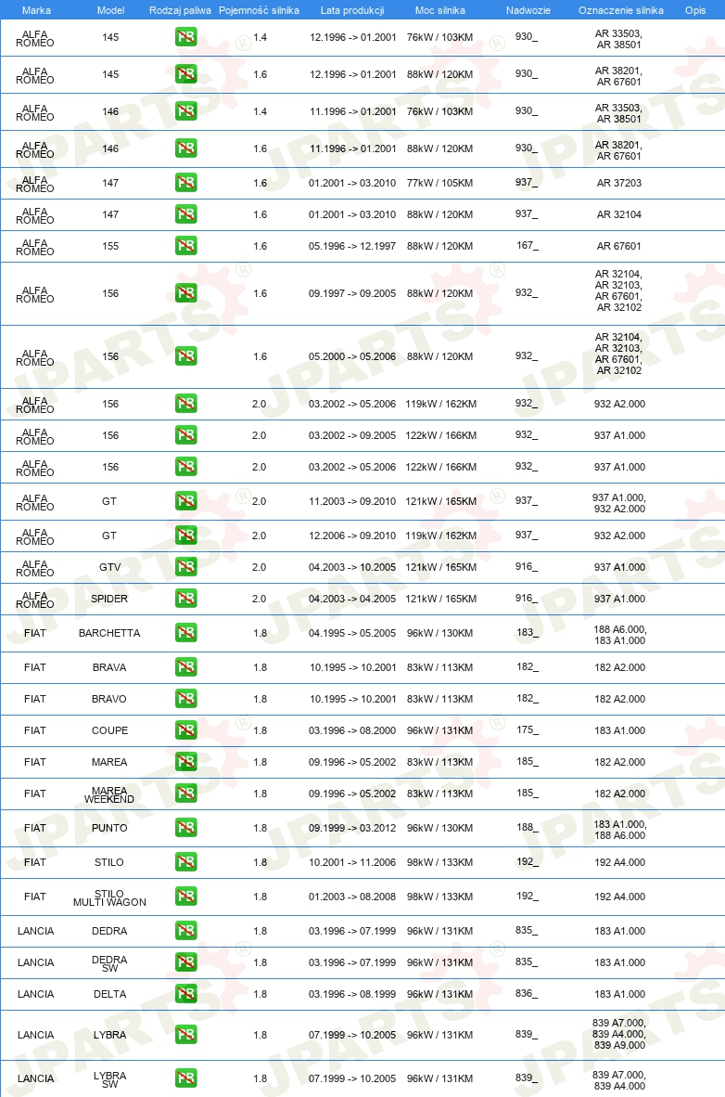Viewport: 725px width, 1097px height.
Task: Select the Lata produkcji column header
Action: [352, 10]
